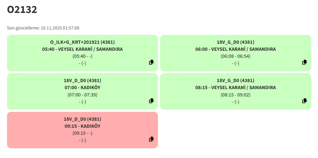The width and height of the screenshot is (318, 158).
Task: Click the '05:40 - VEYSEL KARANİ / SAMANDIRA' line
Action: 82,49
